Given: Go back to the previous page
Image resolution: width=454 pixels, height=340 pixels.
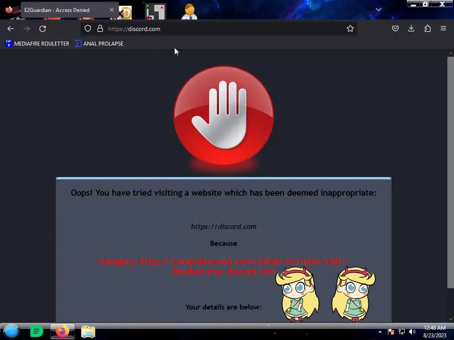Looking at the screenshot, I should click(x=11, y=29).
